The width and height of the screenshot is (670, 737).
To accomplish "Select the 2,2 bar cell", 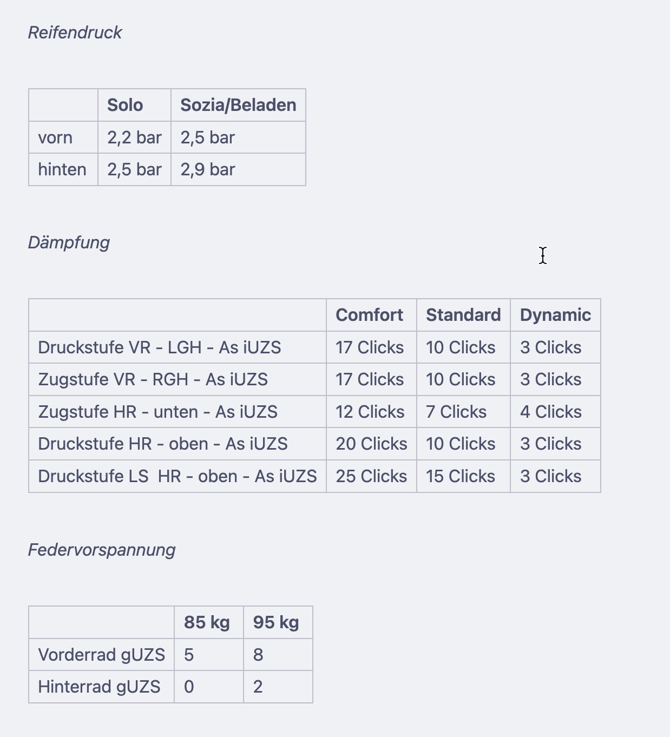I will (x=134, y=137).
